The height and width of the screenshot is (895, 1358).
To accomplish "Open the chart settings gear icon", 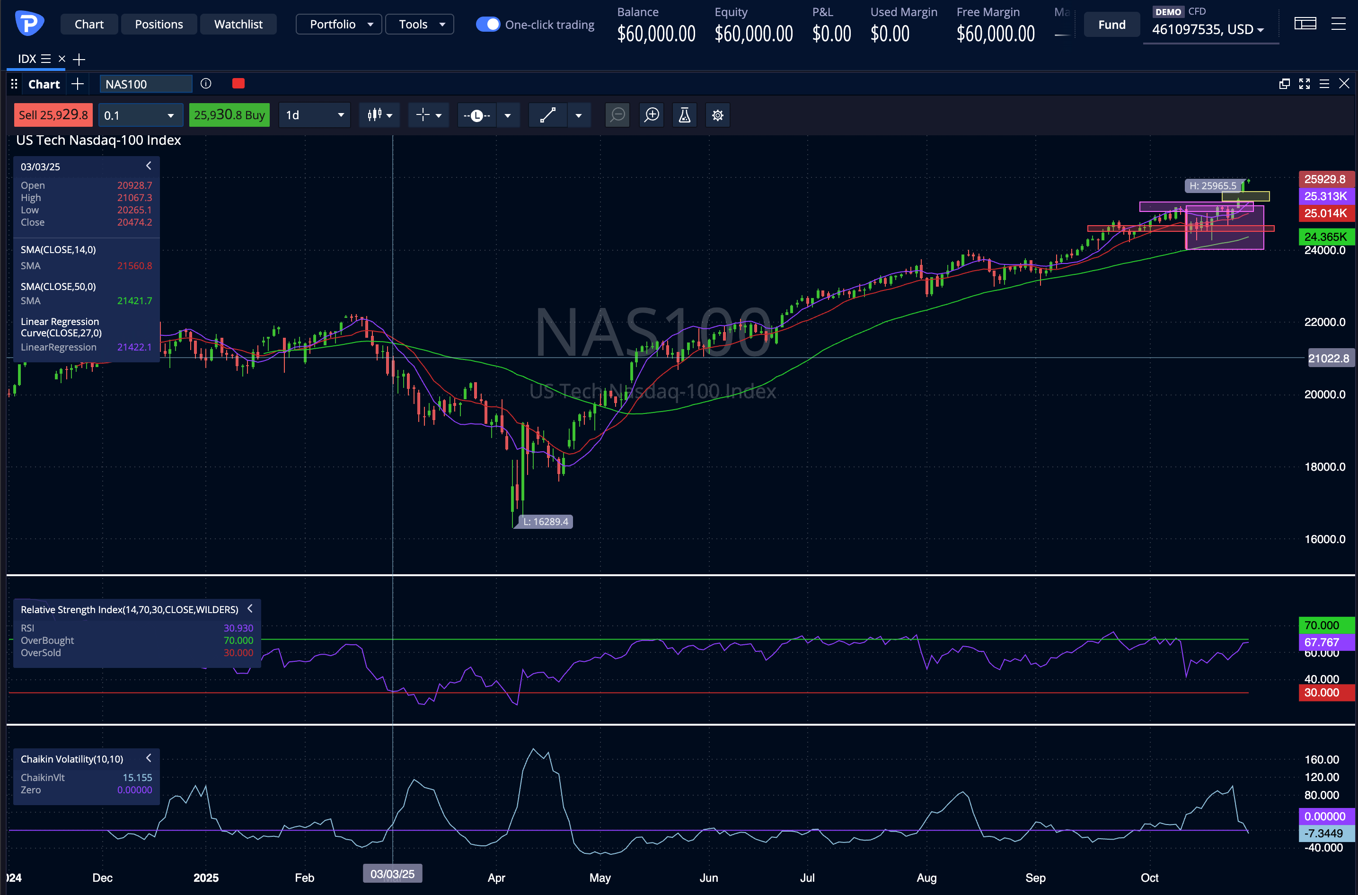I will pos(717,115).
